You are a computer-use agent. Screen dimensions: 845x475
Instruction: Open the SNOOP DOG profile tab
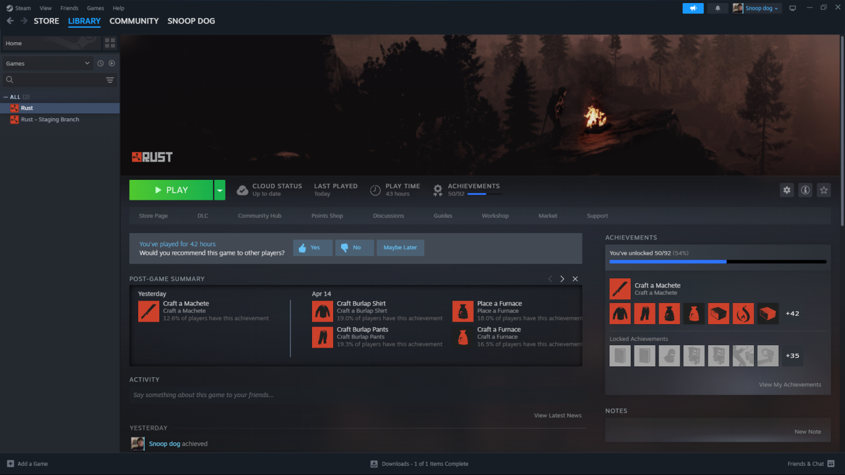click(x=191, y=21)
